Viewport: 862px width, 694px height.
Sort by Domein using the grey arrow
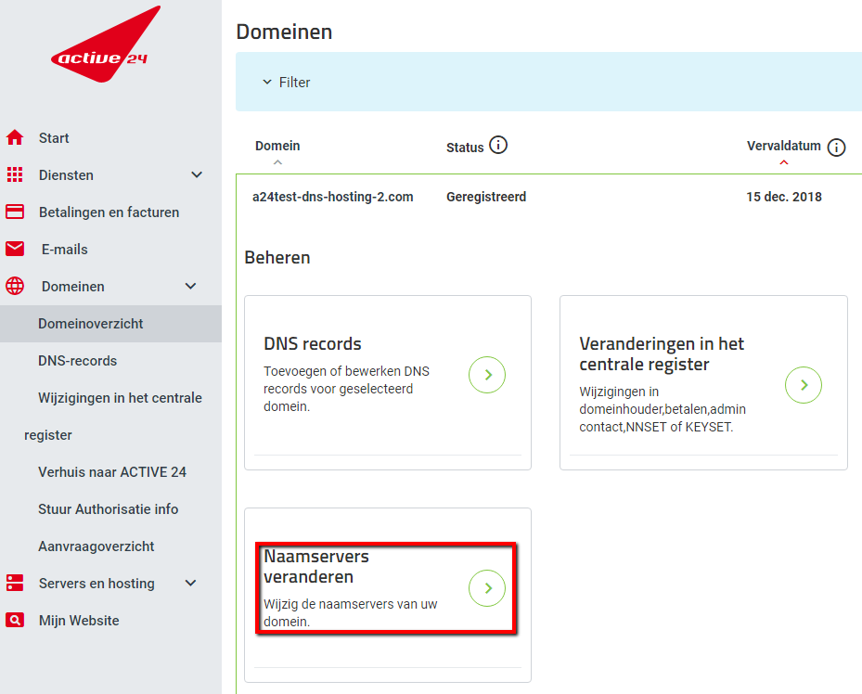277,162
